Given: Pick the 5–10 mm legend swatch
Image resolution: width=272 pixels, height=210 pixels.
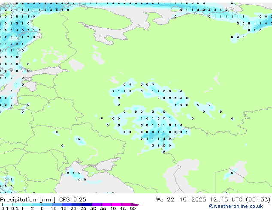Looking at the screenshot, I should (47, 204).
